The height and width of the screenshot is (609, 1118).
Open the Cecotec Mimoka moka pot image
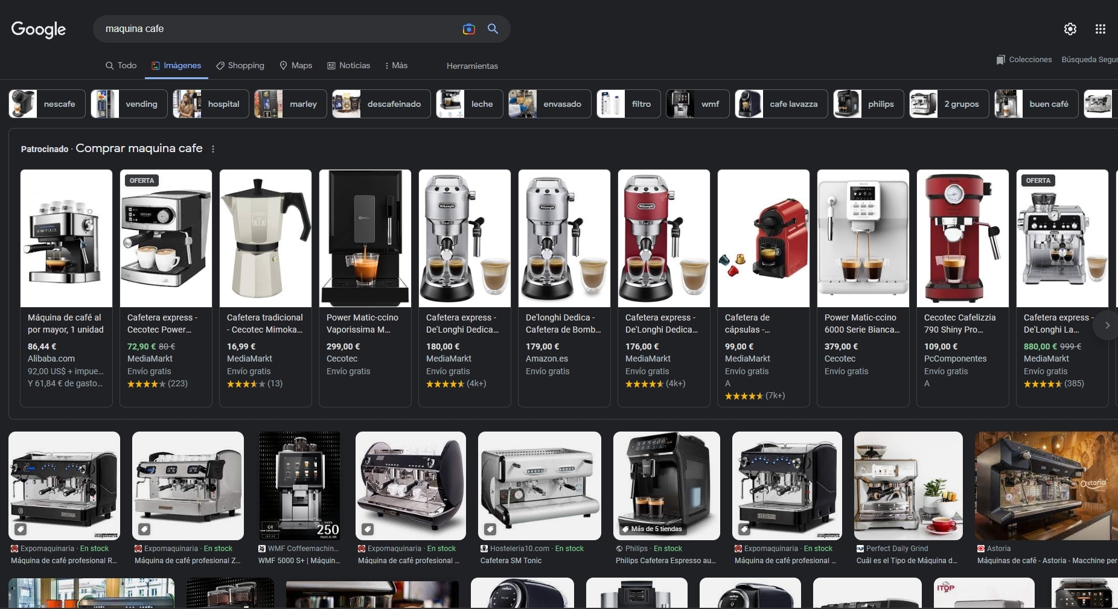point(266,238)
